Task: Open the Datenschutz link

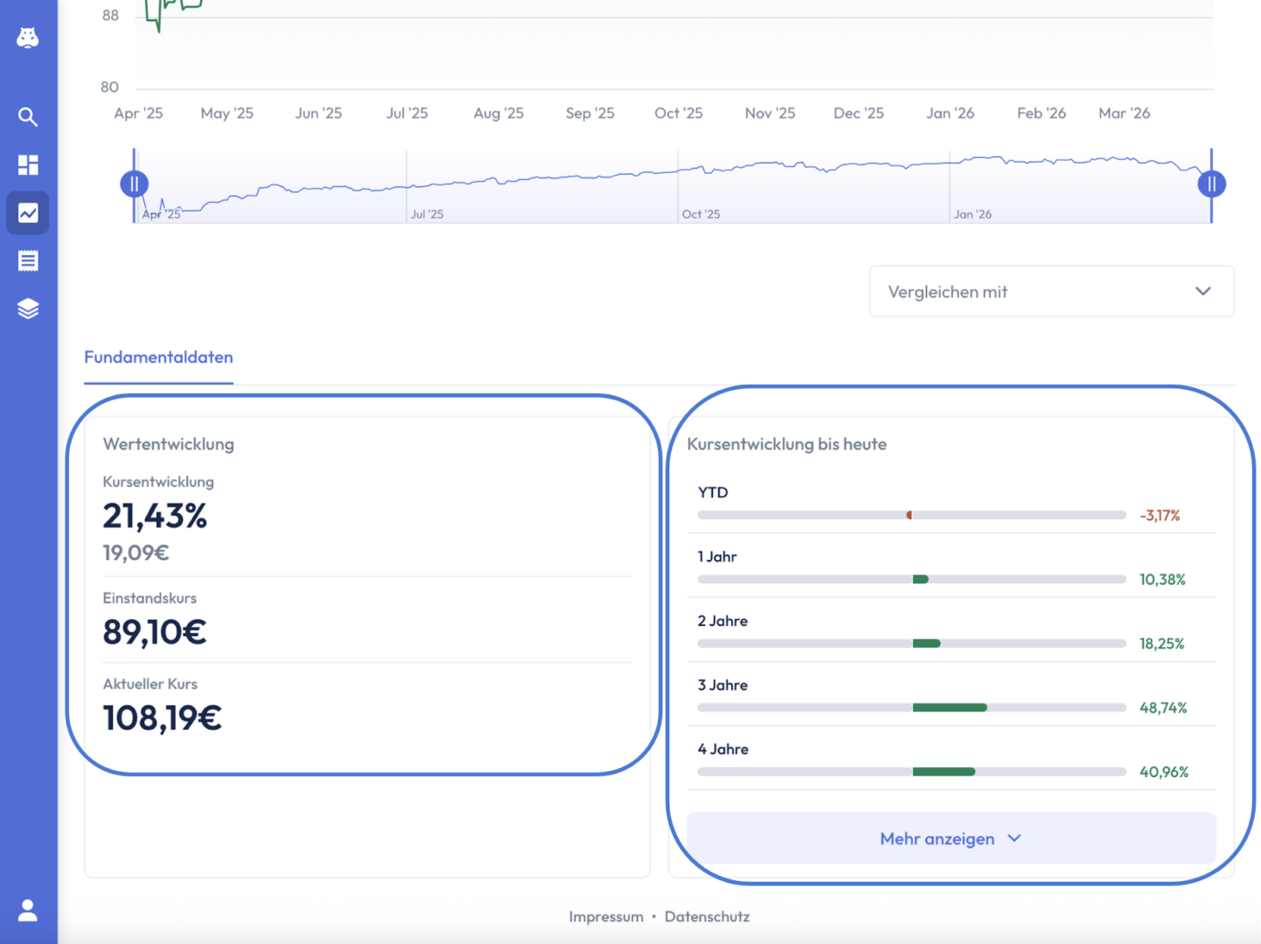Action: click(x=707, y=917)
